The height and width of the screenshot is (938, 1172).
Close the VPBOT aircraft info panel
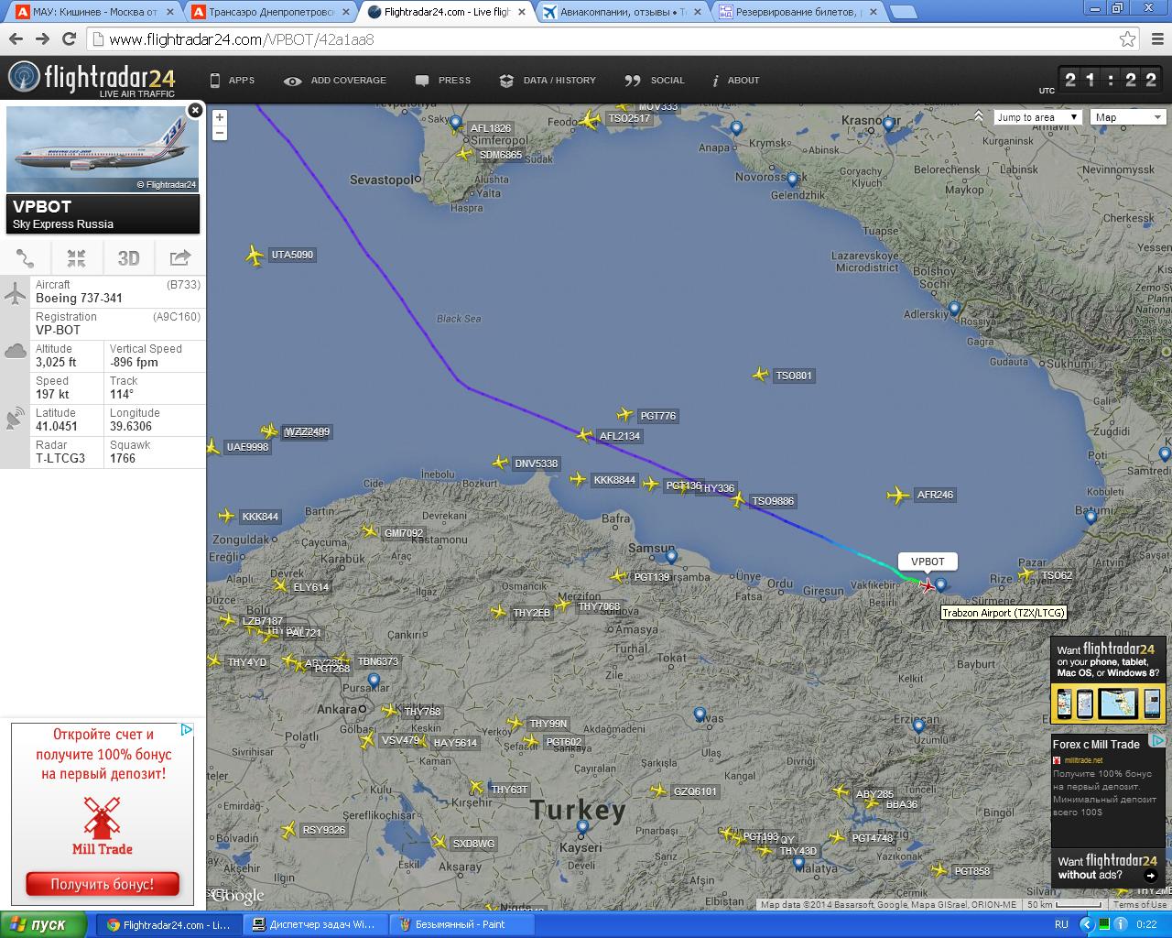195,111
